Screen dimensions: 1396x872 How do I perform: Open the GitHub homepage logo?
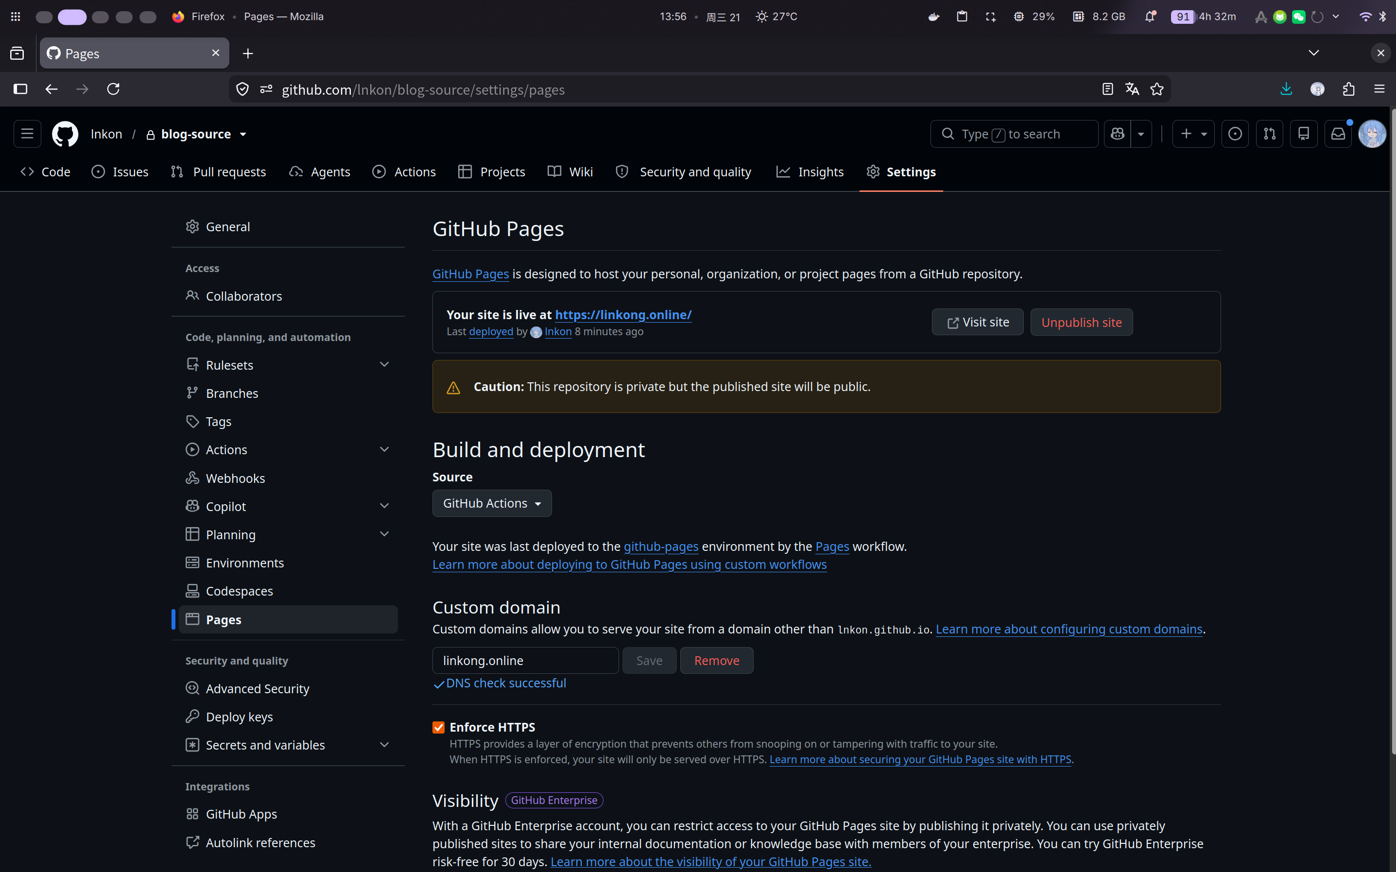coord(65,134)
